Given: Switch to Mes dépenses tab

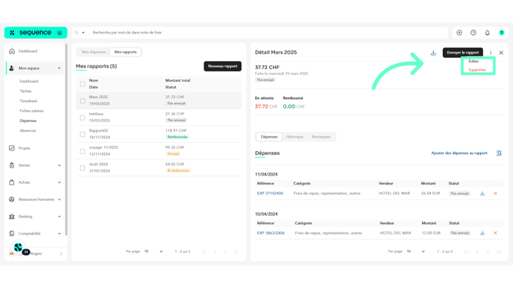Looking at the screenshot, I should pos(93,52).
